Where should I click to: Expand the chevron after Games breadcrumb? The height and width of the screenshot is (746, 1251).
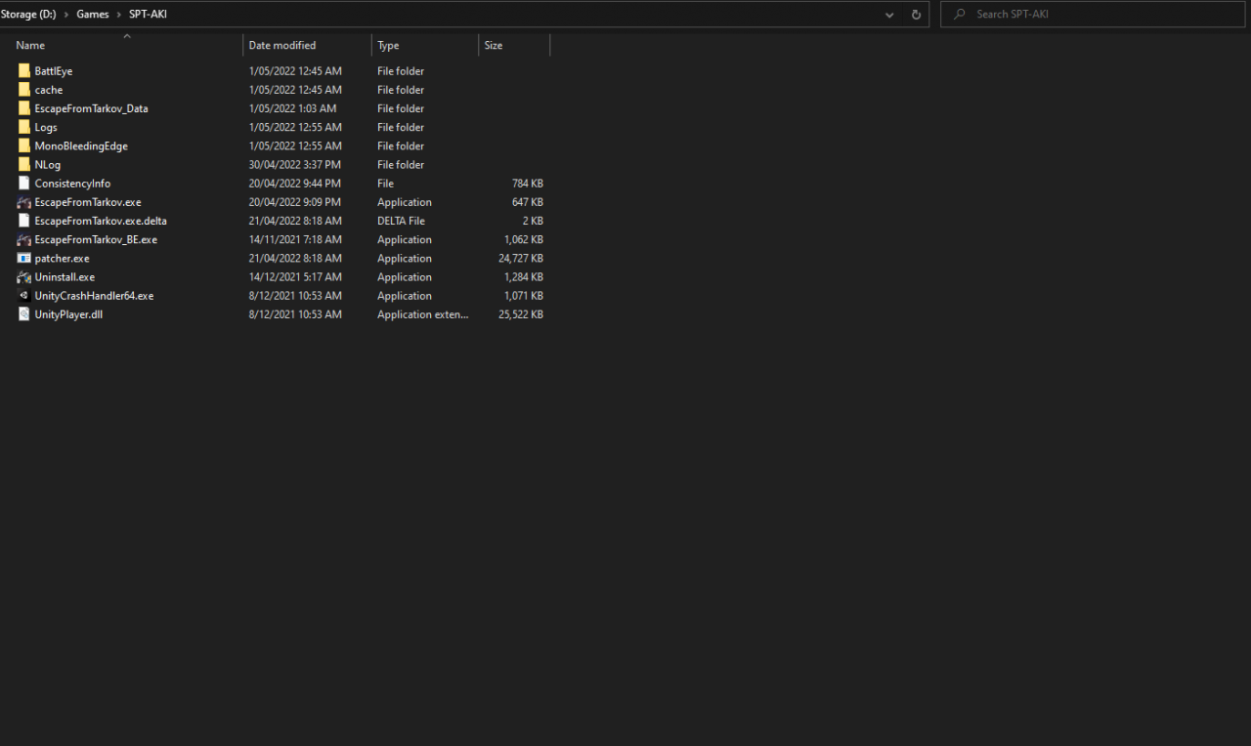119,15
